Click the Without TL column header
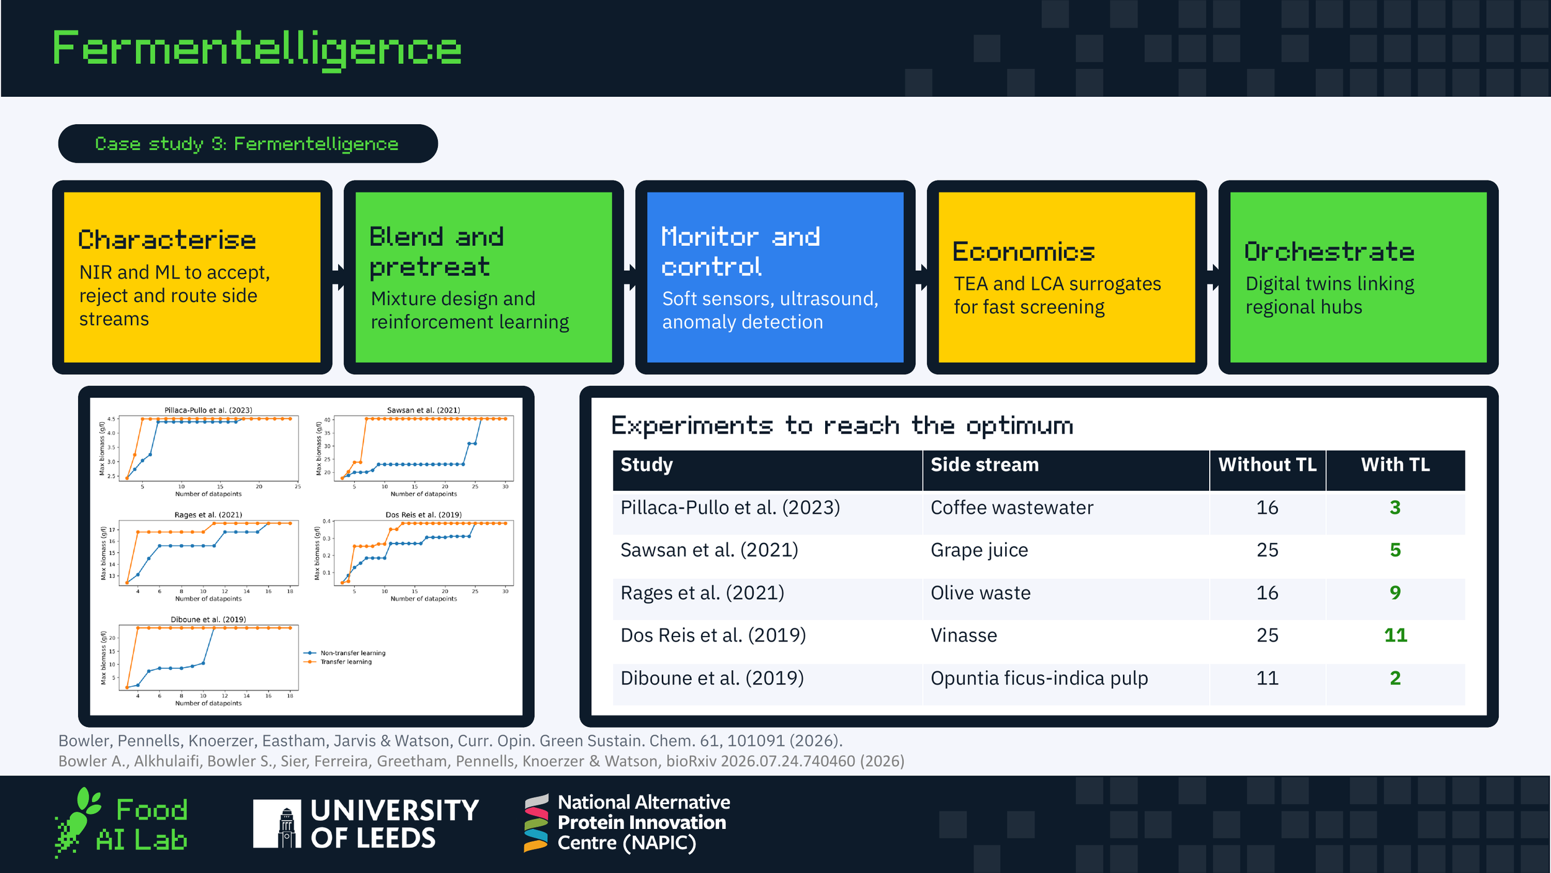 pyautogui.click(x=1267, y=470)
